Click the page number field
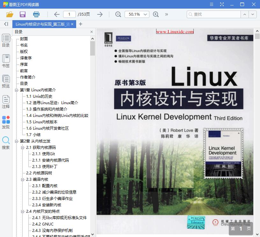 [x=69, y=14]
